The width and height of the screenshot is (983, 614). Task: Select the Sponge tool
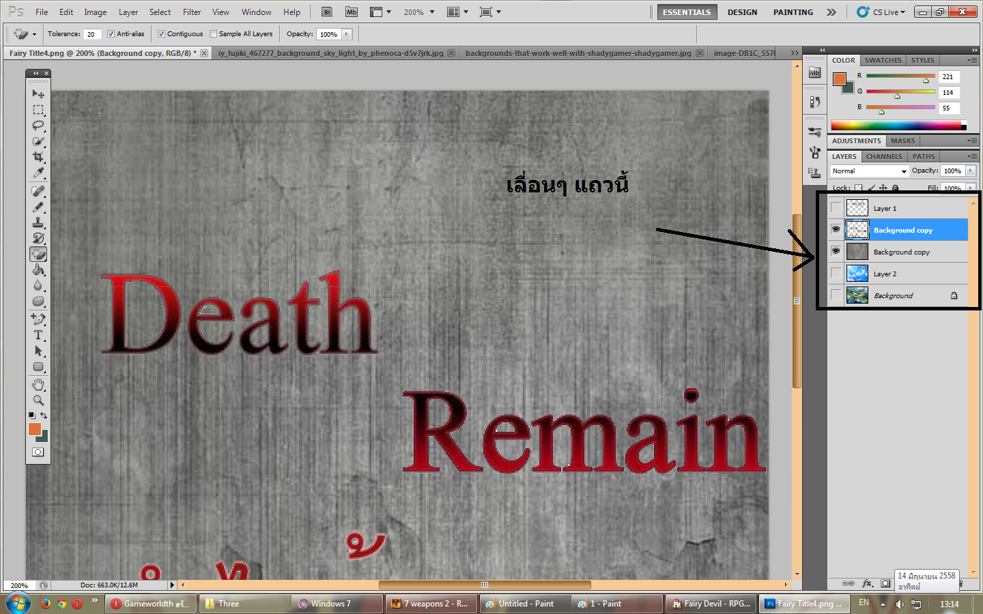tap(38, 301)
